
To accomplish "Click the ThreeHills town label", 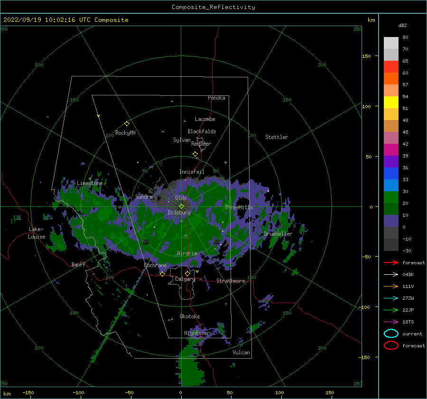I will click(239, 207).
